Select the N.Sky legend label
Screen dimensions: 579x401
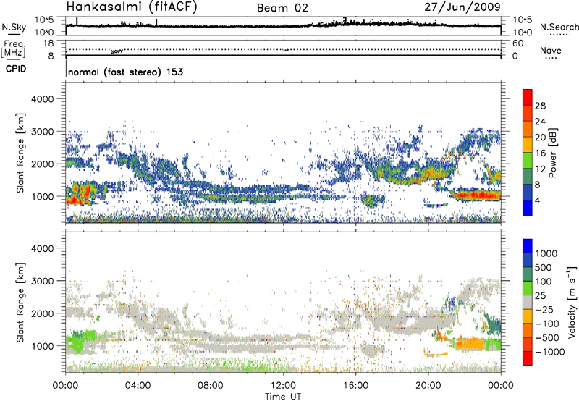14,27
